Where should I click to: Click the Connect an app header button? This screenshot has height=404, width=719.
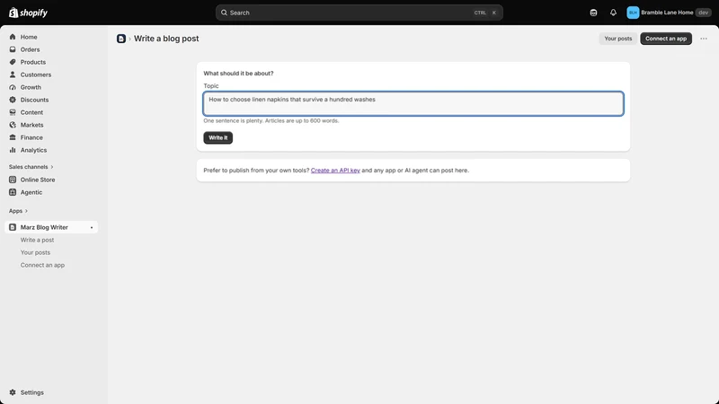click(666, 39)
